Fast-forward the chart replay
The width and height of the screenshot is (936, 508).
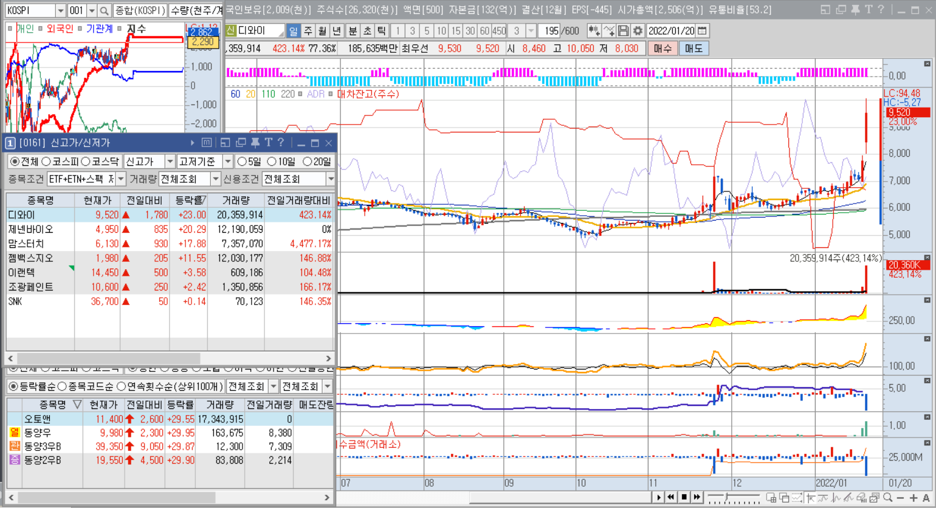tap(697, 497)
